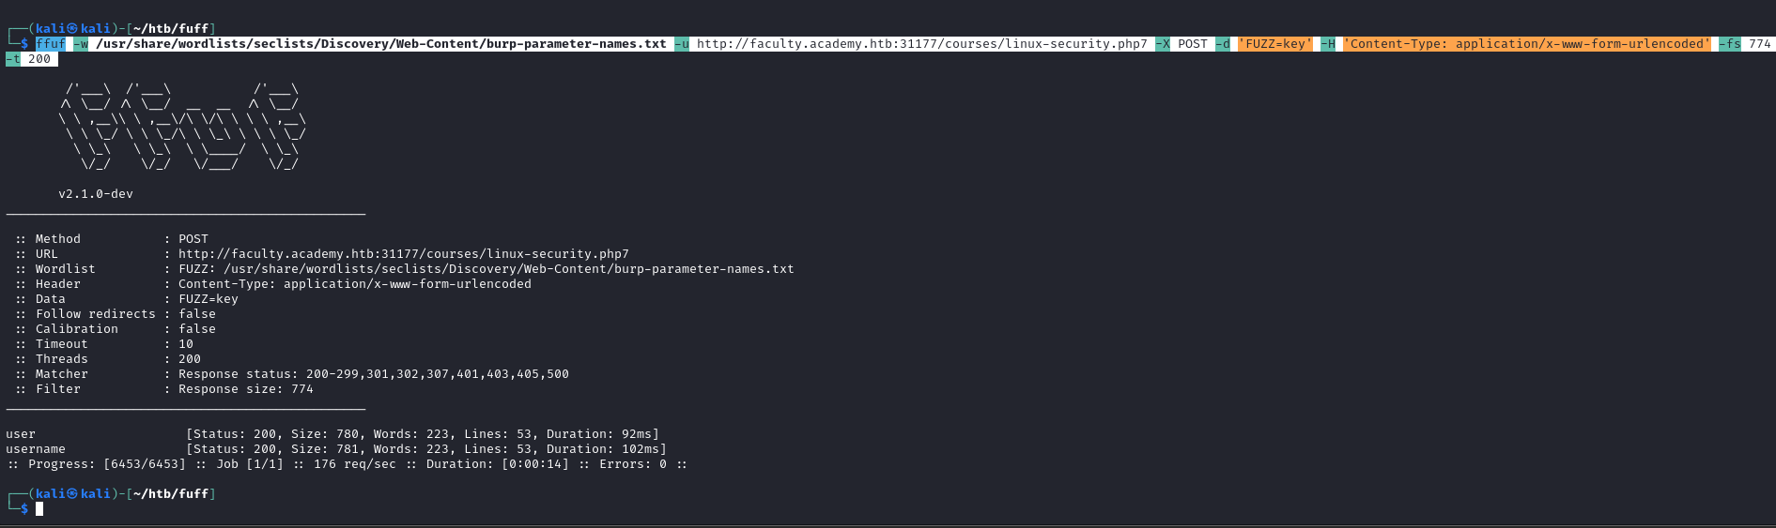Screen dimensions: 1776x528
Task: Click the v2.1.0-dev version text
Action: [x=96, y=194]
